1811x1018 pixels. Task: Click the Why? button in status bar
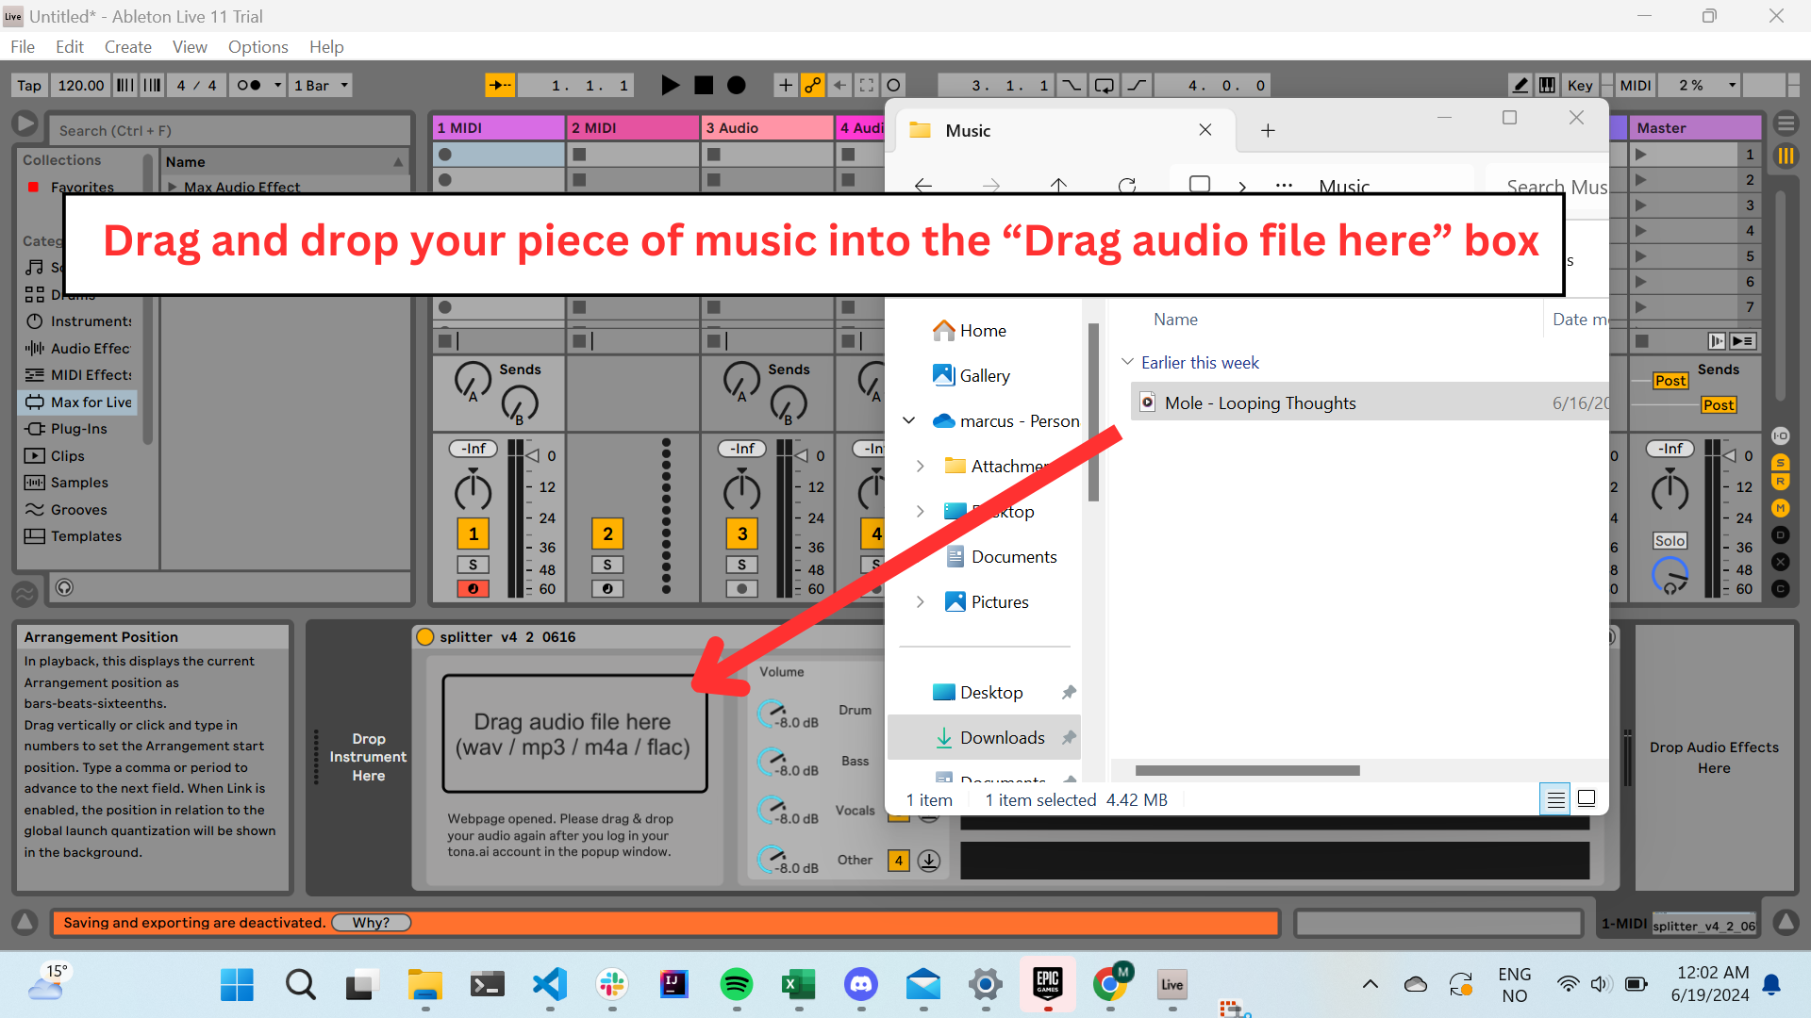371,923
